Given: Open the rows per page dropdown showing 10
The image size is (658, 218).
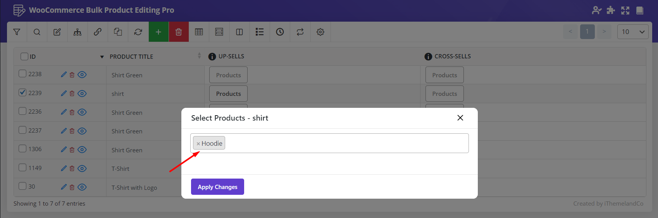Looking at the screenshot, I should [x=632, y=32].
